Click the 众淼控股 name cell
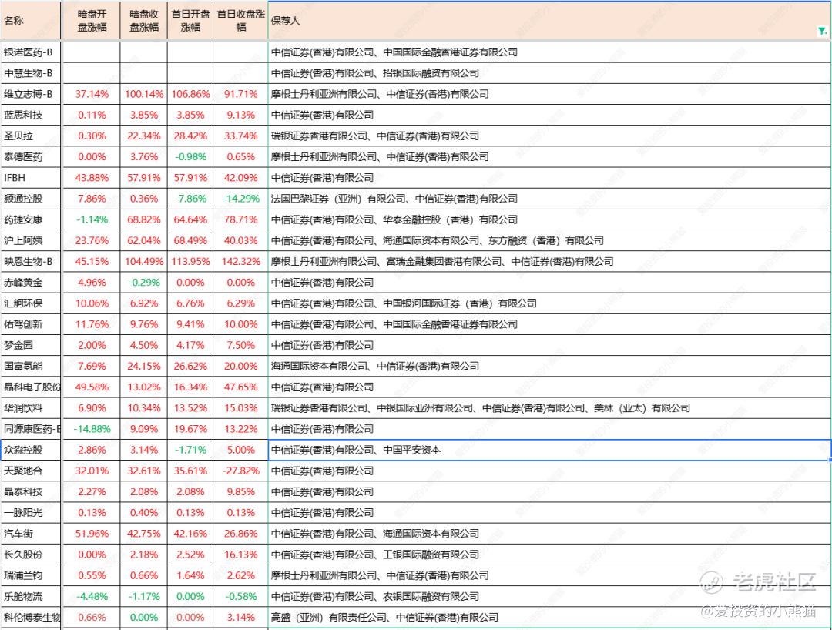Image resolution: width=832 pixels, height=630 pixels. click(x=31, y=451)
